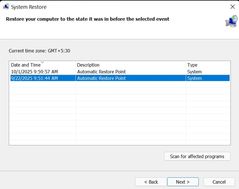Image resolution: width=239 pixels, height=189 pixels.
Task: Click the Next button to continue
Action: point(183,182)
